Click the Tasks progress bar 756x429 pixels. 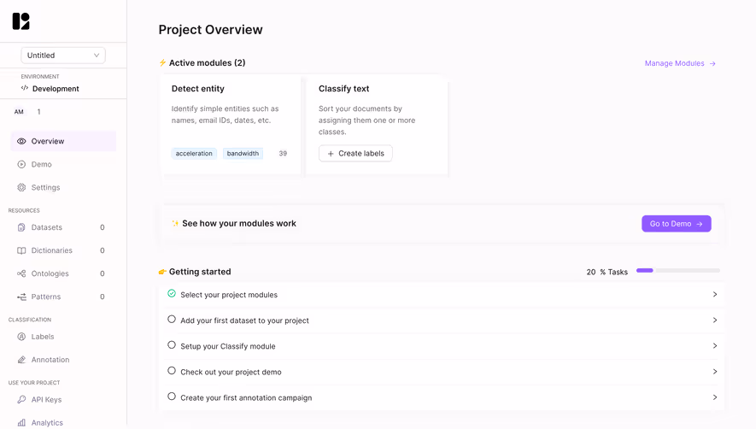coord(678,271)
